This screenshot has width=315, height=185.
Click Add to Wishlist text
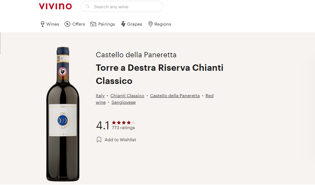[x=120, y=140]
